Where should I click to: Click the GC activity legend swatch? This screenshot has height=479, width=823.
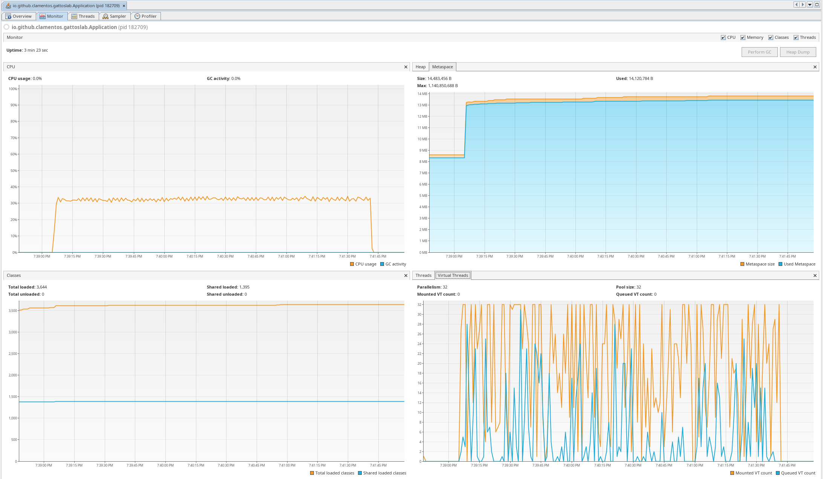[x=382, y=264]
